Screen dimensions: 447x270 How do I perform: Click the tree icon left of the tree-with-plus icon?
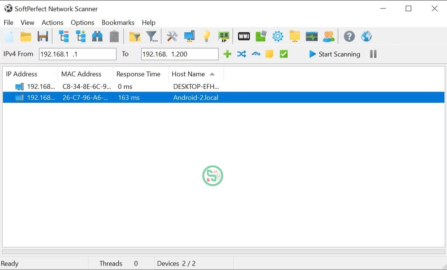click(64, 36)
